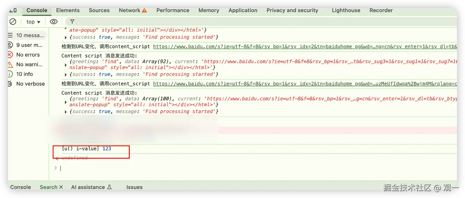Click the red error icon for No errors
Viewport: 465px width, 198px height.
10,55
